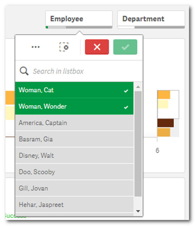This screenshot has width=195, height=226.
Task: Click the clear selection icon
Action: click(x=64, y=47)
